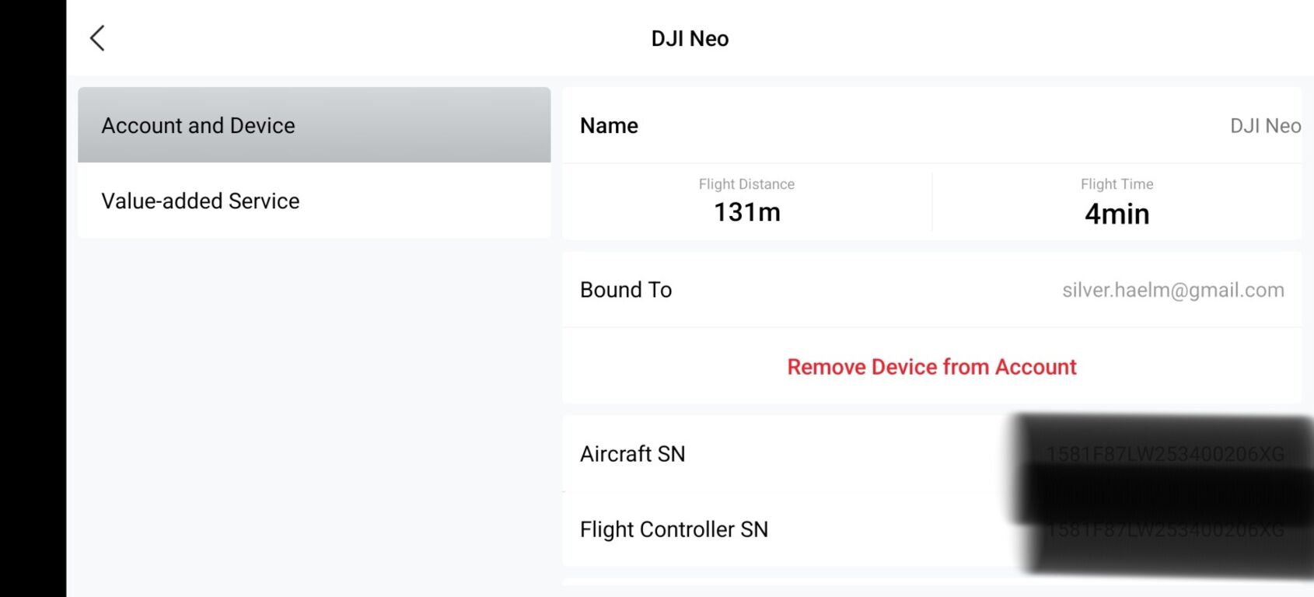
Task: Tap the Bound To row label
Action: click(x=626, y=289)
